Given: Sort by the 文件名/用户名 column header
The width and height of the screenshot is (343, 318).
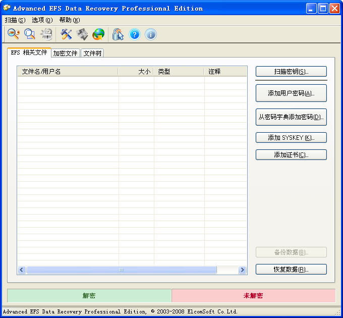Looking at the screenshot, I should click(x=68, y=72).
